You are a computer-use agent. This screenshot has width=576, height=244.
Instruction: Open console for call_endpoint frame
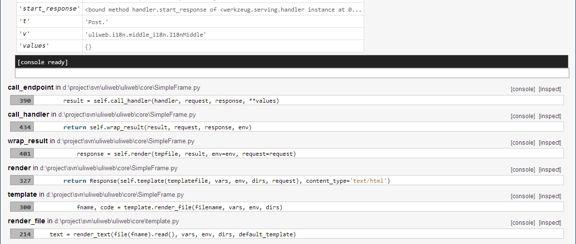[x=522, y=89]
